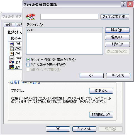This screenshot has width=134, height=135.
Task: Select the open action in list
Action: 64,30
